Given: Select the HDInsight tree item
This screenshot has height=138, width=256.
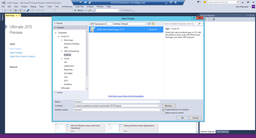Looking at the screenshot, I should point(65,88).
